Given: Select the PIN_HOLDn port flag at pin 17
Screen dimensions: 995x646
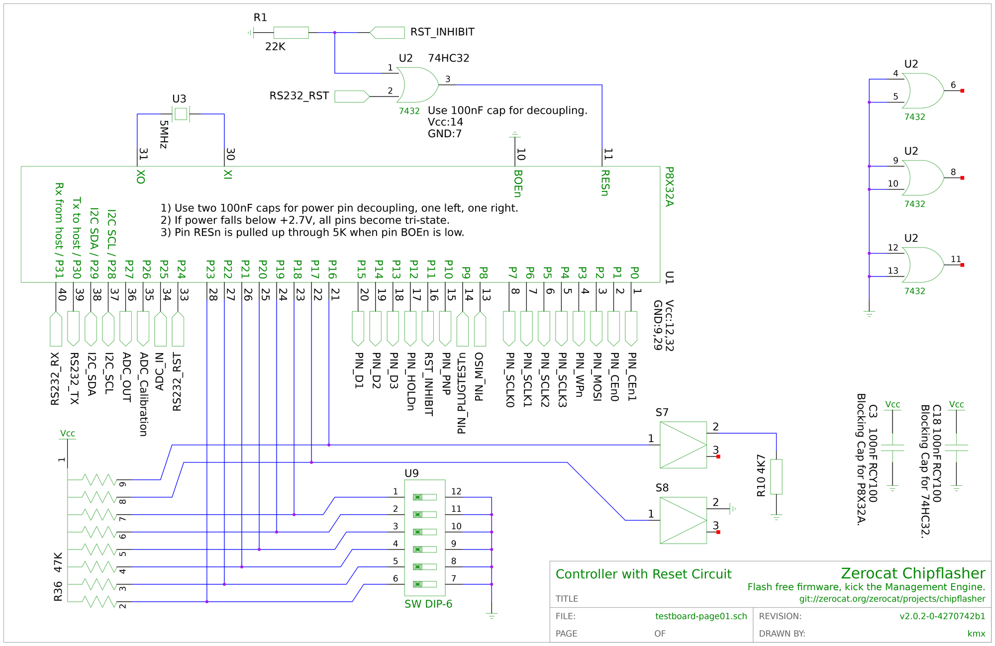Looking at the screenshot, I should pos(410,329).
